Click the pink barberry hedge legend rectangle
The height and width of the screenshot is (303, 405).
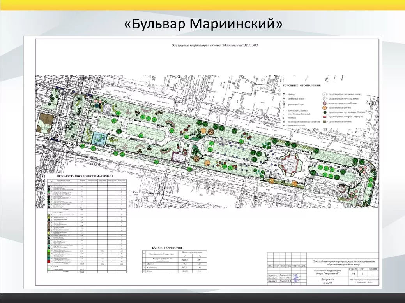(x=324, y=117)
